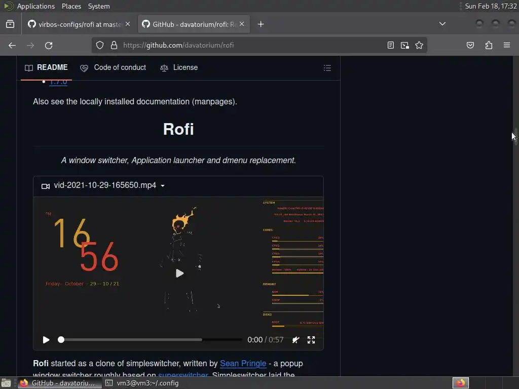Select the README tab
Image resolution: width=519 pixels, height=389 pixels.
pyautogui.click(x=46, y=67)
